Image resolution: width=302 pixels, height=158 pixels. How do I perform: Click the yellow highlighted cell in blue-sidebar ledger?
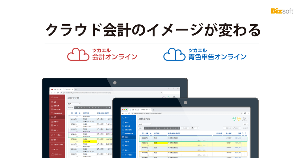[x=161, y=143]
